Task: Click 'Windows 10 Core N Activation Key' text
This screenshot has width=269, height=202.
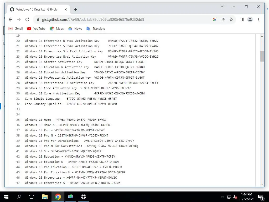Action: coord(53,93)
